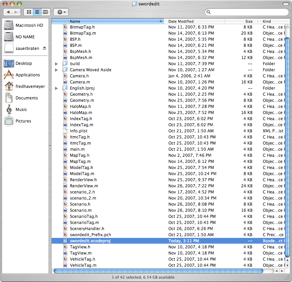This screenshot has height=282, width=292.
Task: Select swordedit_Prefix.pch file icon
Action: click(65, 235)
